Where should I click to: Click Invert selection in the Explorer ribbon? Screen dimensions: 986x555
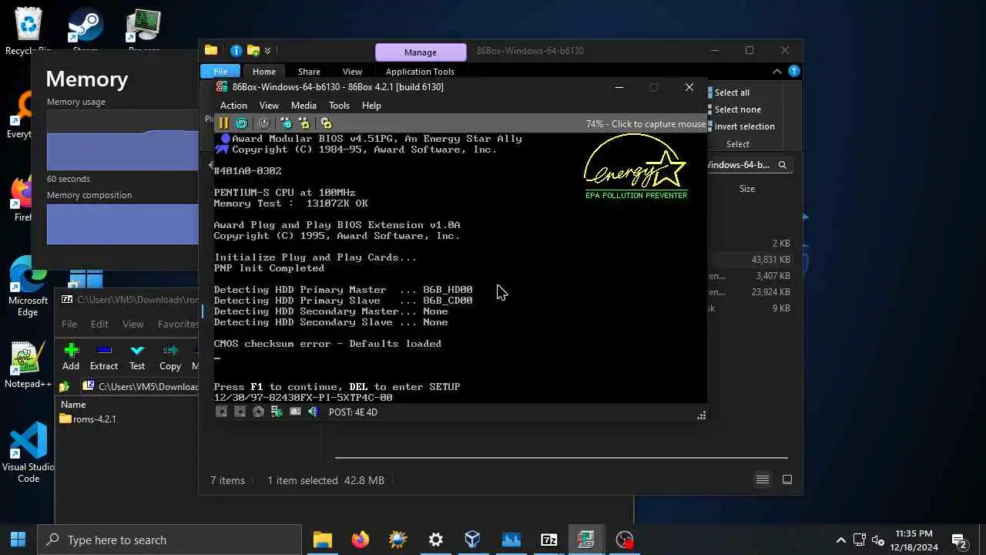[x=742, y=126]
